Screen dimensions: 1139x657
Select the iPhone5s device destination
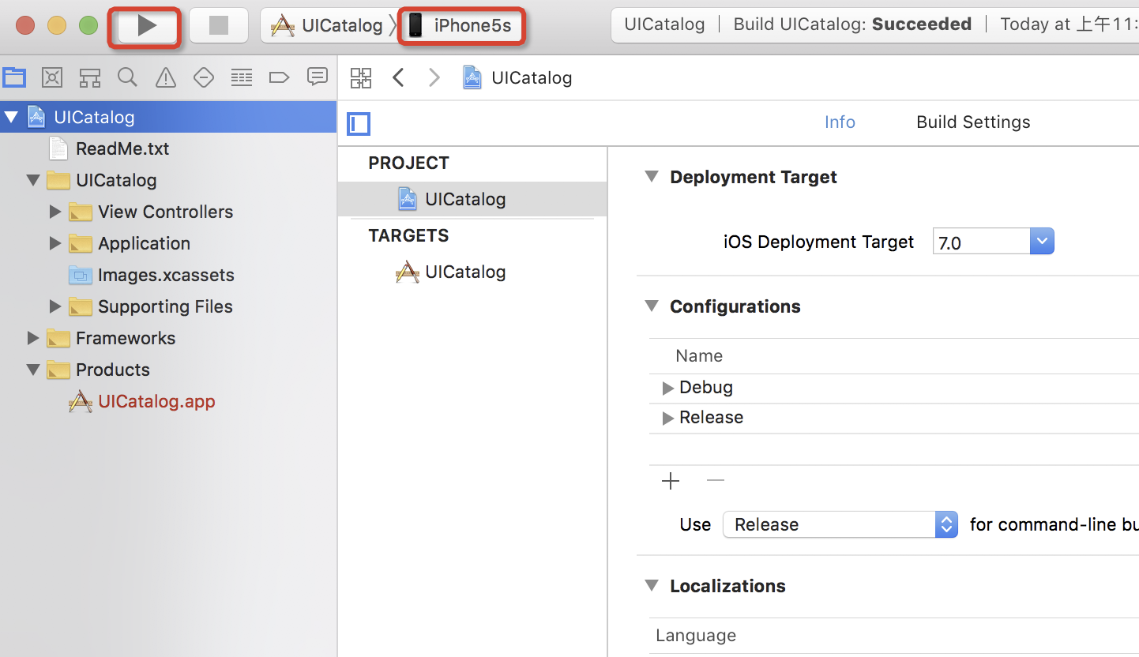[x=463, y=26]
